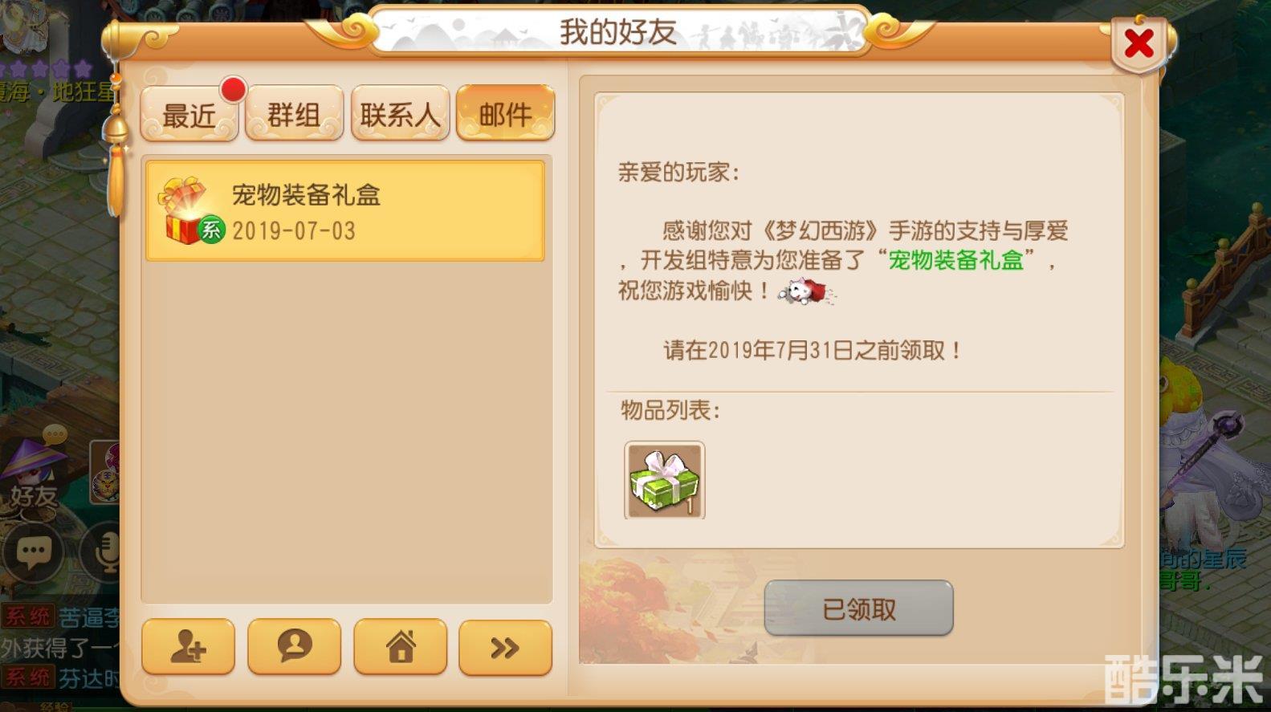Expand with the double arrow button
This screenshot has width=1271, height=712.
pyautogui.click(x=505, y=646)
